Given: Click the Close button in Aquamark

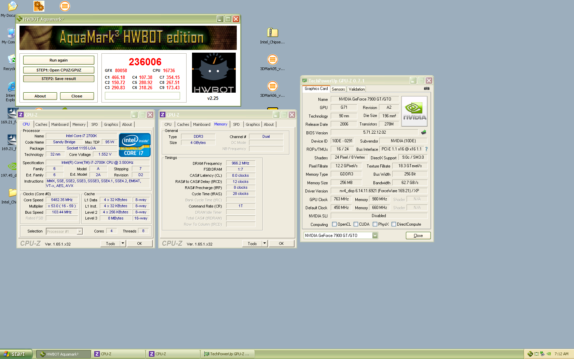Looking at the screenshot, I should click(x=77, y=96).
